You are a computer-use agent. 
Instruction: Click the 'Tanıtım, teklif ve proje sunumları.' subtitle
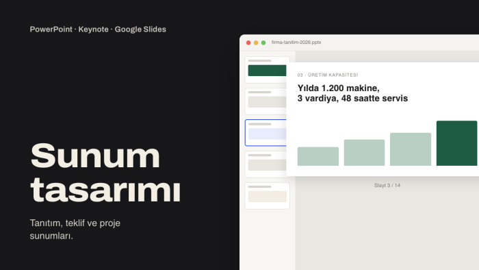pos(75,230)
